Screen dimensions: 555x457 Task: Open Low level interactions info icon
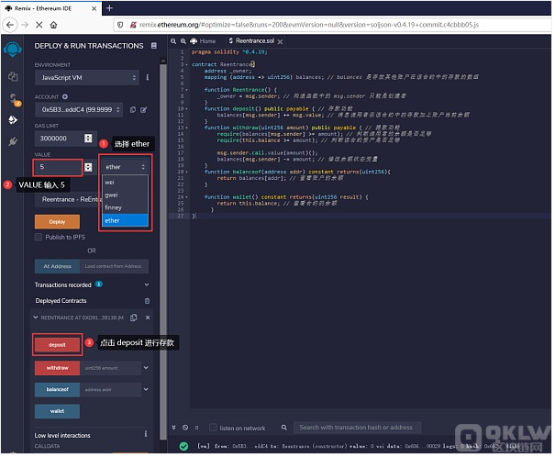146,433
